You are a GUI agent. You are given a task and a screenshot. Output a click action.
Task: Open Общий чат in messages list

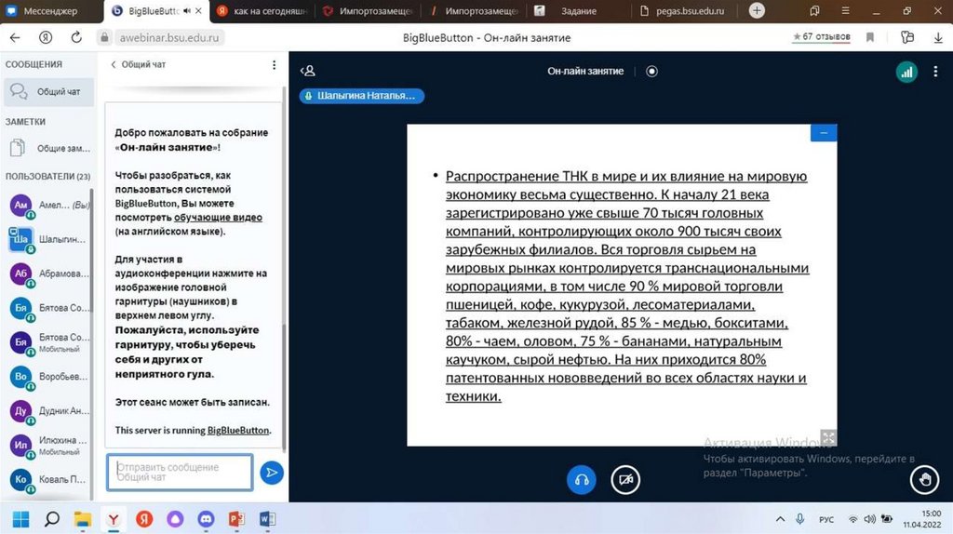pos(48,92)
